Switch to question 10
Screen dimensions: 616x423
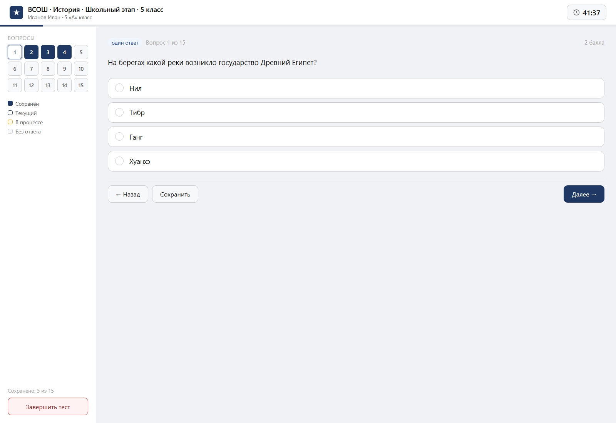click(x=81, y=69)
